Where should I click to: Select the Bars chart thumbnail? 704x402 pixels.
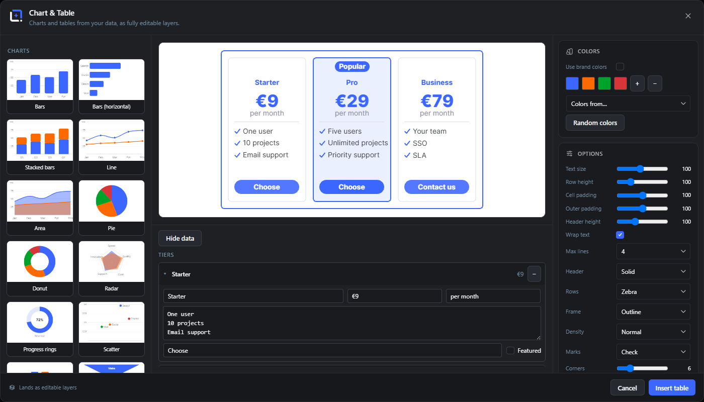coord(40,86)
